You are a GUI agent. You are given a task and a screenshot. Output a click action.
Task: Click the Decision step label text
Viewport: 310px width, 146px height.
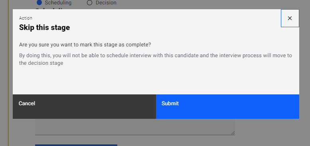click(106, 3)
